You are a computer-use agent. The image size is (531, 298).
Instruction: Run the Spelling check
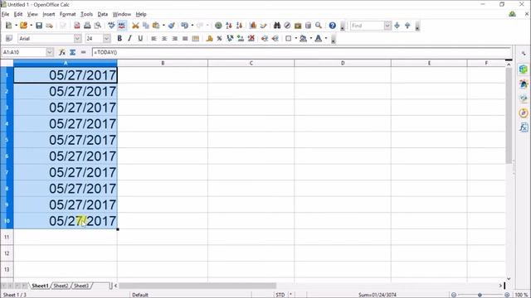(111, 26)
